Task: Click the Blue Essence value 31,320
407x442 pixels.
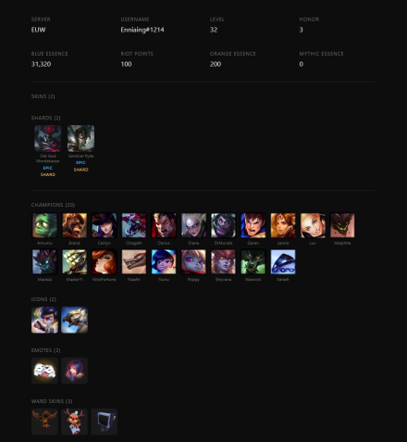Action: [x=41, y=64]
